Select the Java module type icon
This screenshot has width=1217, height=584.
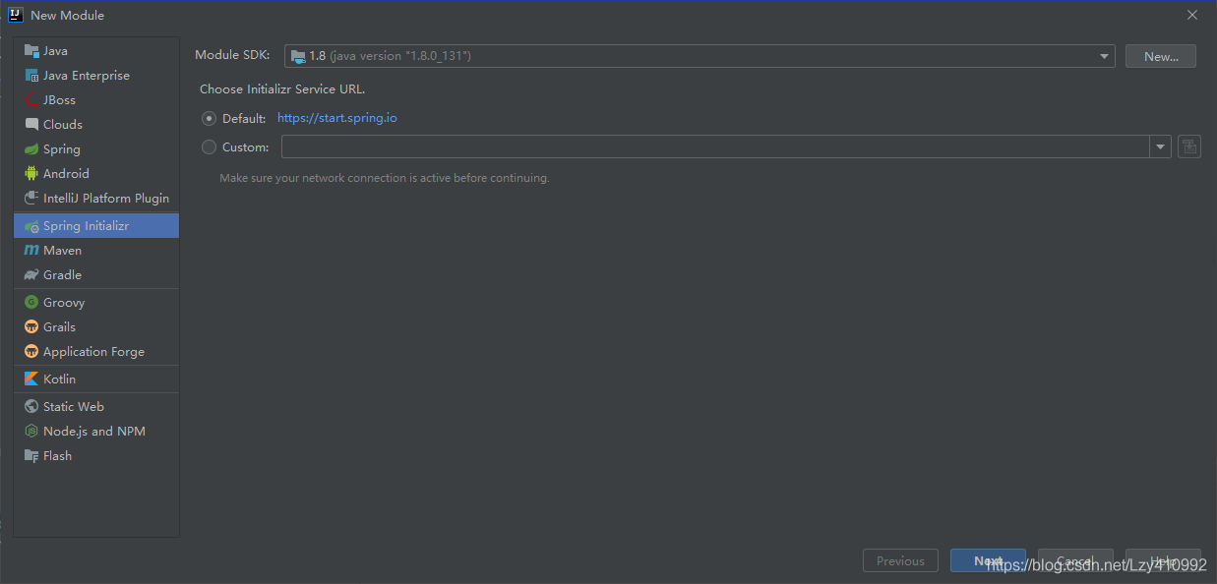(x=31, y=51)
